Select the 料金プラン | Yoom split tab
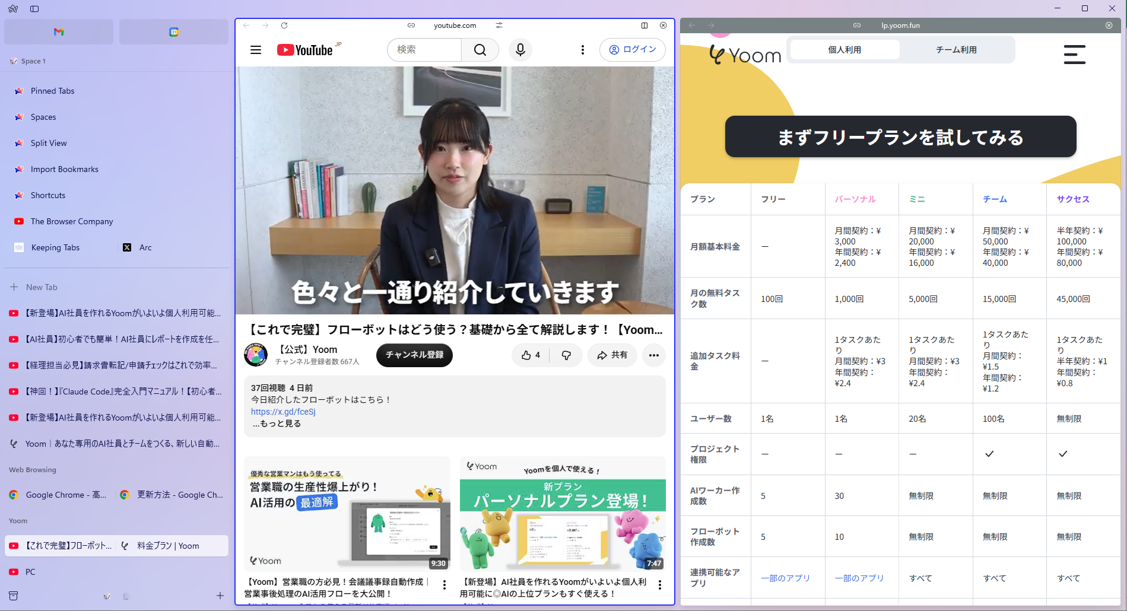This screenshot has height=611, width=1127. (172, 546)
